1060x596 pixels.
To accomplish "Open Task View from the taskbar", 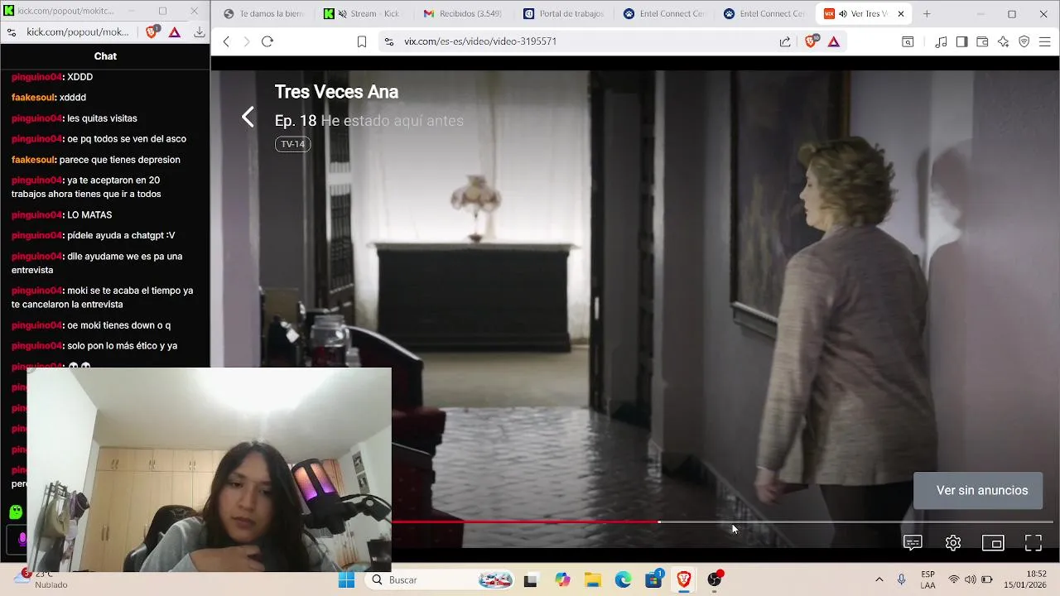I will point(530,580).
